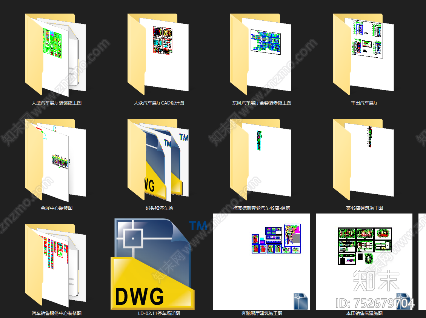Click the 某4S店建筑施工图 name label
Viewport: 426px width, 318px height.
pos(364,208)
